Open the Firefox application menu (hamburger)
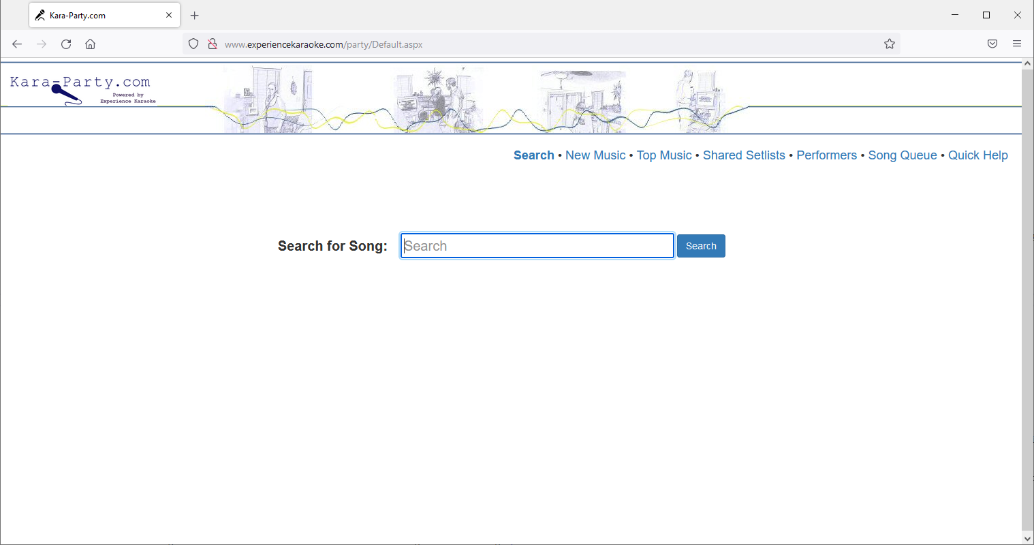 click(1016, 44)
